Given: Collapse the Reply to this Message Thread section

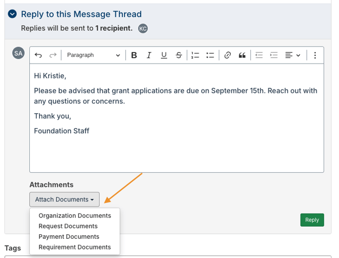Looking at the screenshot, I should pyautogui.click(x=12, y=14).
